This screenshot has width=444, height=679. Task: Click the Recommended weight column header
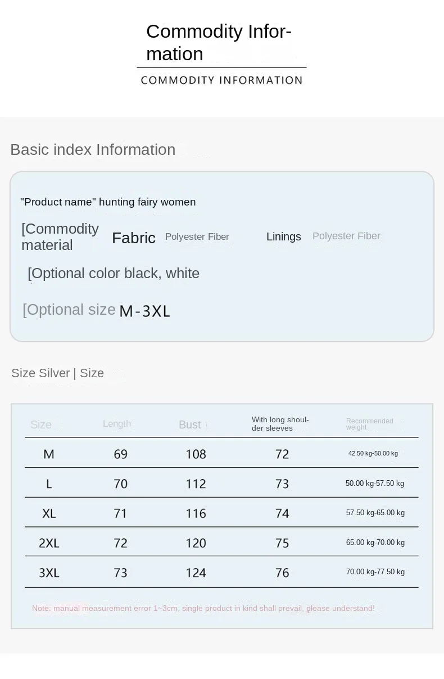pos(370,424)
